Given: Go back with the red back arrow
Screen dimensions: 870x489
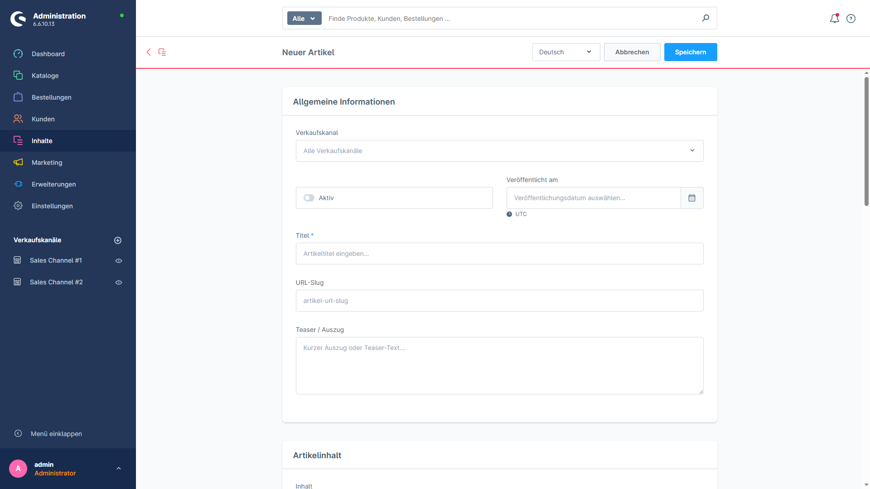Looking at the screenshot, I should tap(149, 52).
